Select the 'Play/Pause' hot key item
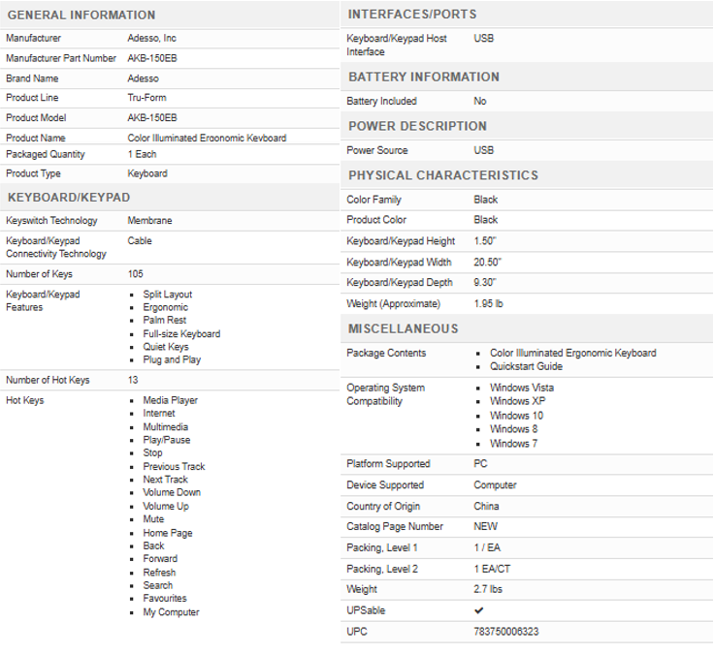 click(x=167, y=440)
